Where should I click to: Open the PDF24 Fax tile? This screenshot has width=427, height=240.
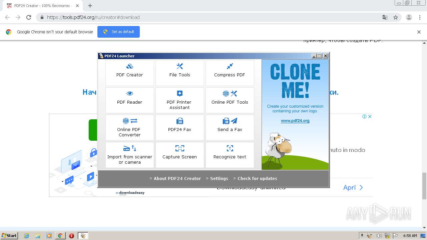(180, 128)
